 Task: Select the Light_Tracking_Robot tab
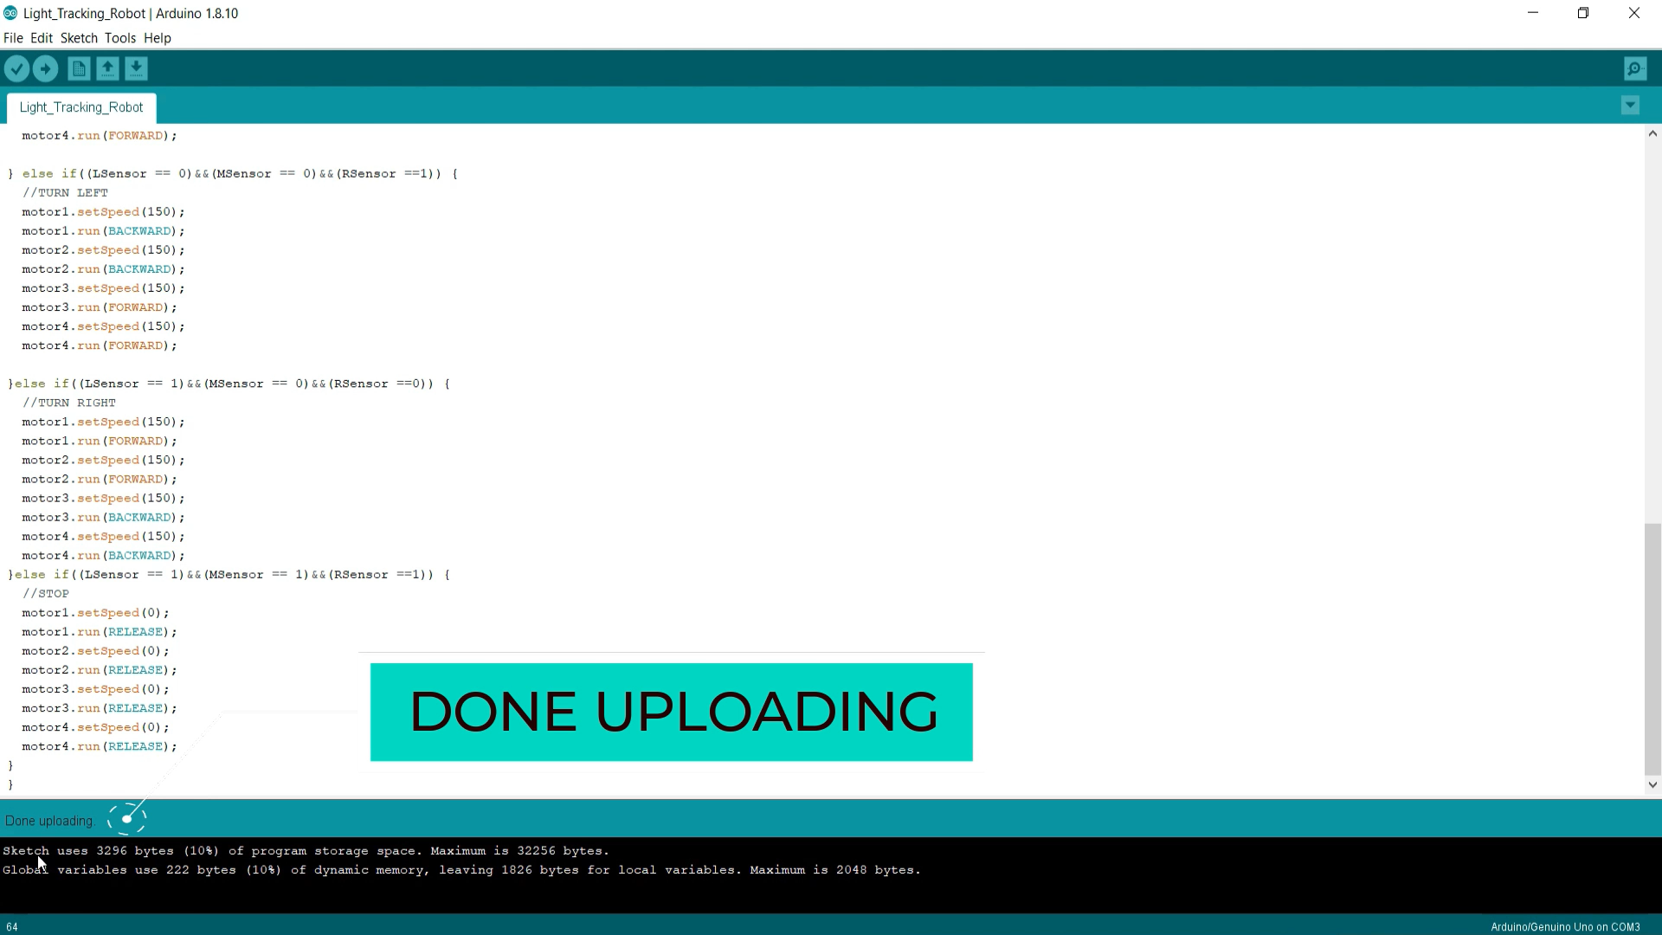pos(81,107)
